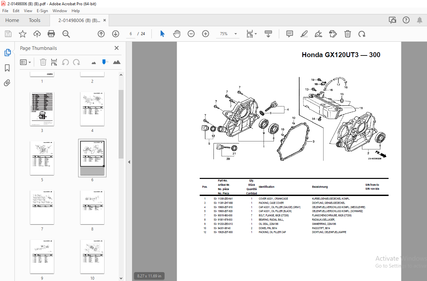Image resolution: width=427 pixels, height=281 pixels.
Task: Activate the Hand pan tool
Action: coord(177,34)
